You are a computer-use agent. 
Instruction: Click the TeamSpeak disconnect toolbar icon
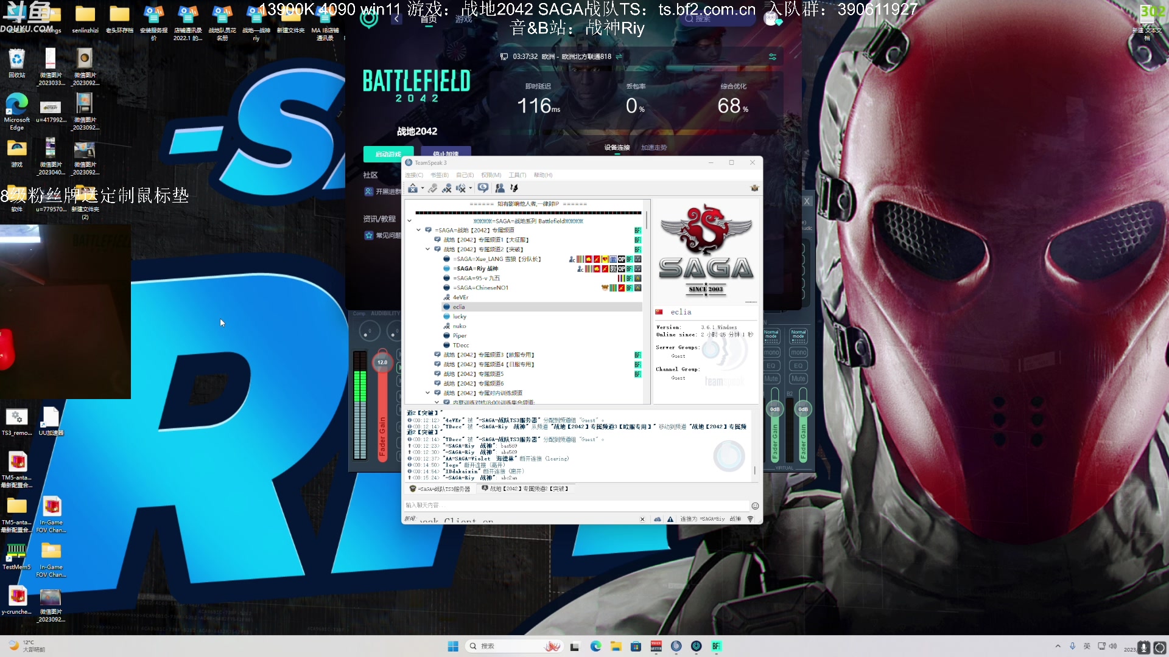coord(432,189)
